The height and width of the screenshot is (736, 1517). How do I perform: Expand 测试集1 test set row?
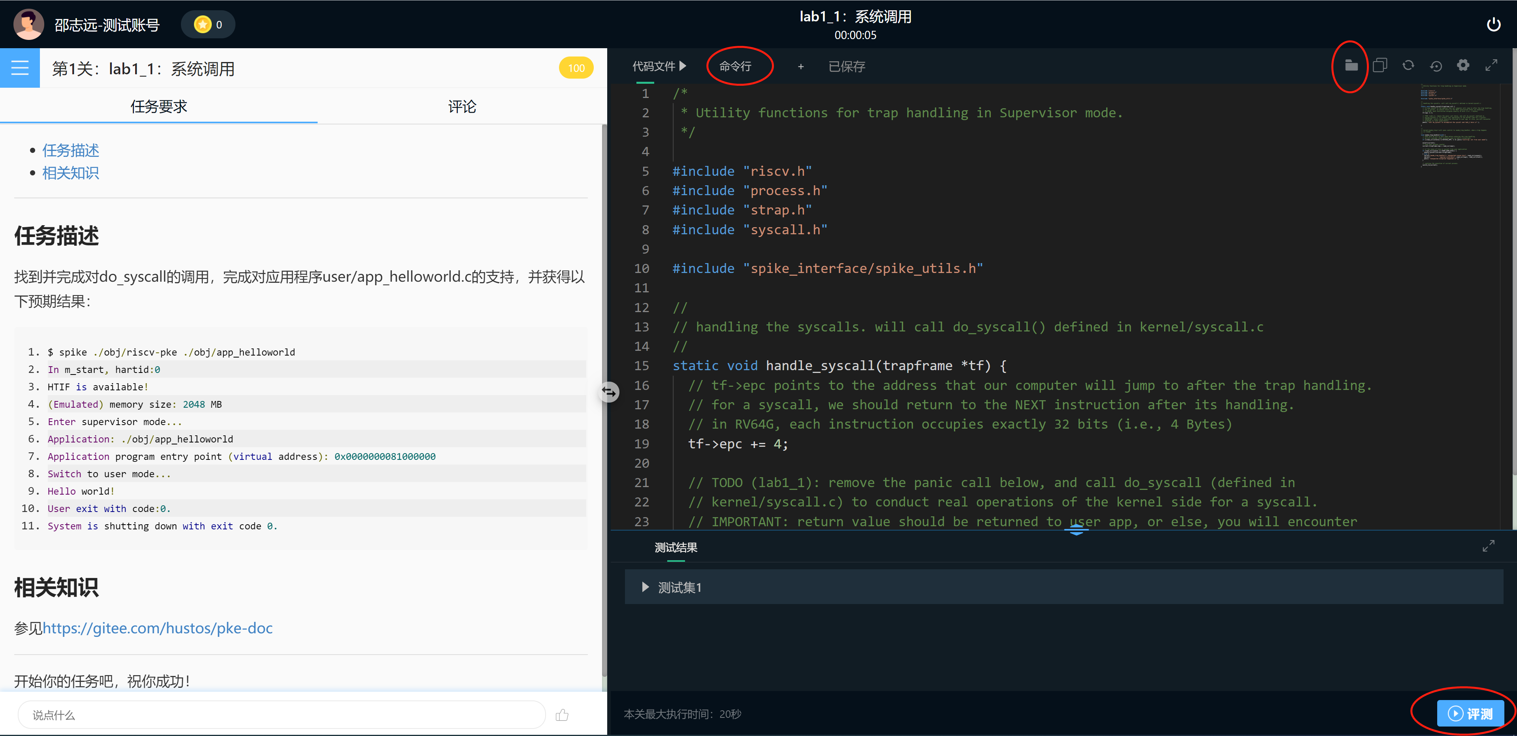[1063, 587]
